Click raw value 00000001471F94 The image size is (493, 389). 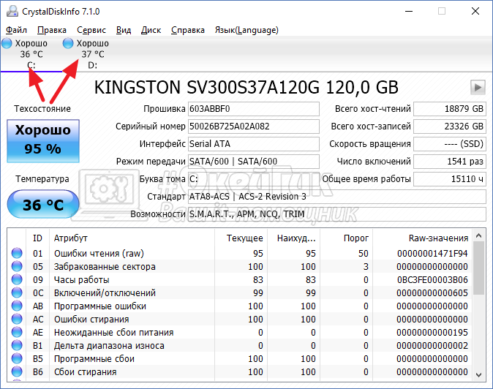(x=432, y=253)
